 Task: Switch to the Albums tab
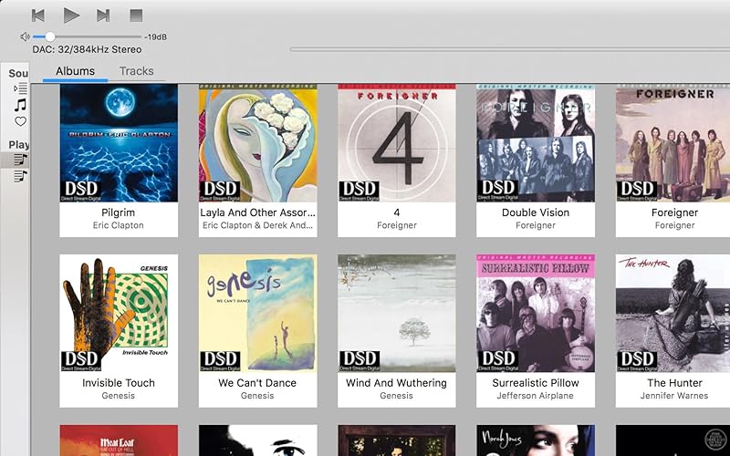coord(75,71)
